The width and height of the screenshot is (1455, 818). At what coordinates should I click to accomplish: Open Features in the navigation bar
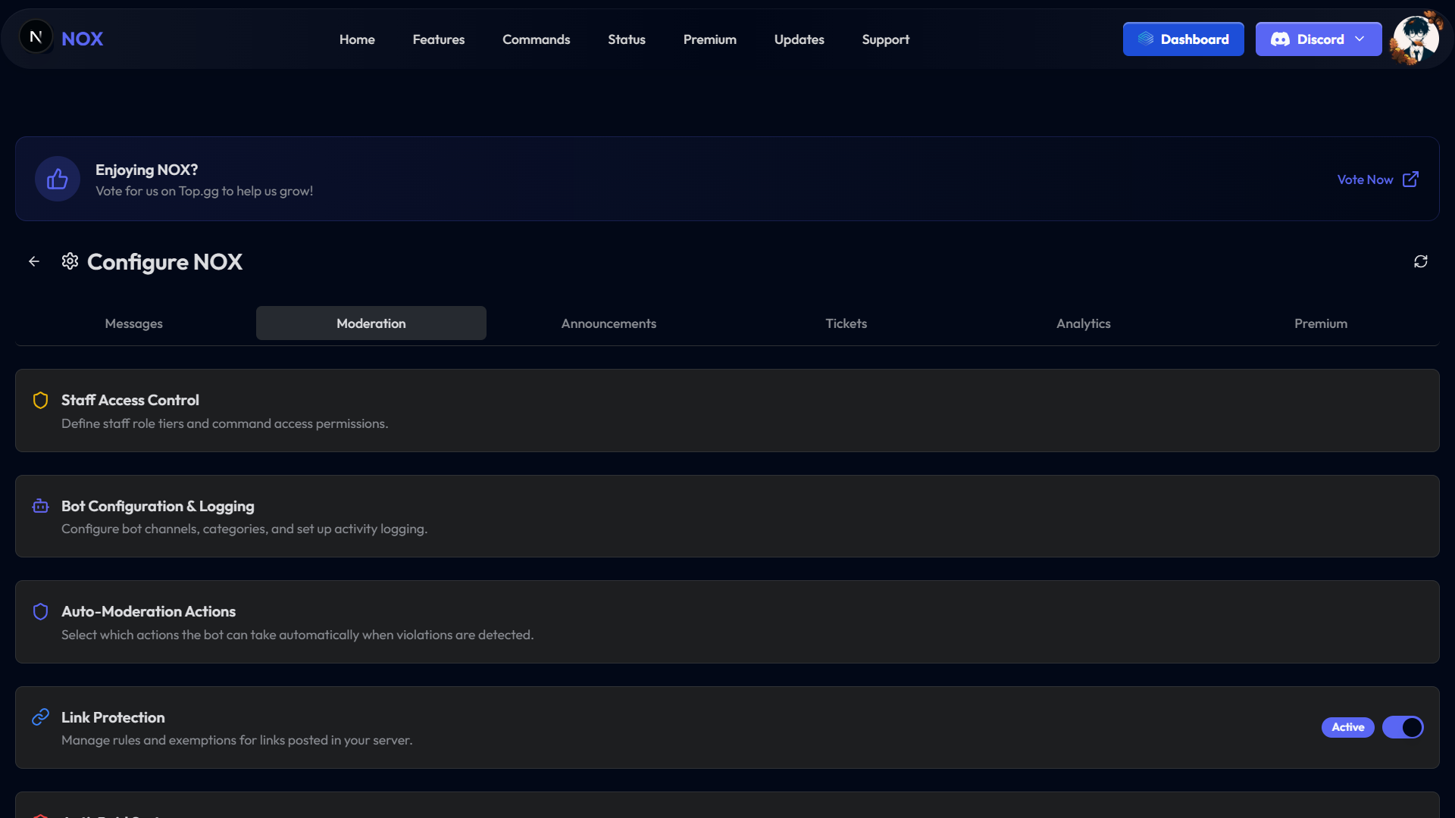[x=439, y=39]
